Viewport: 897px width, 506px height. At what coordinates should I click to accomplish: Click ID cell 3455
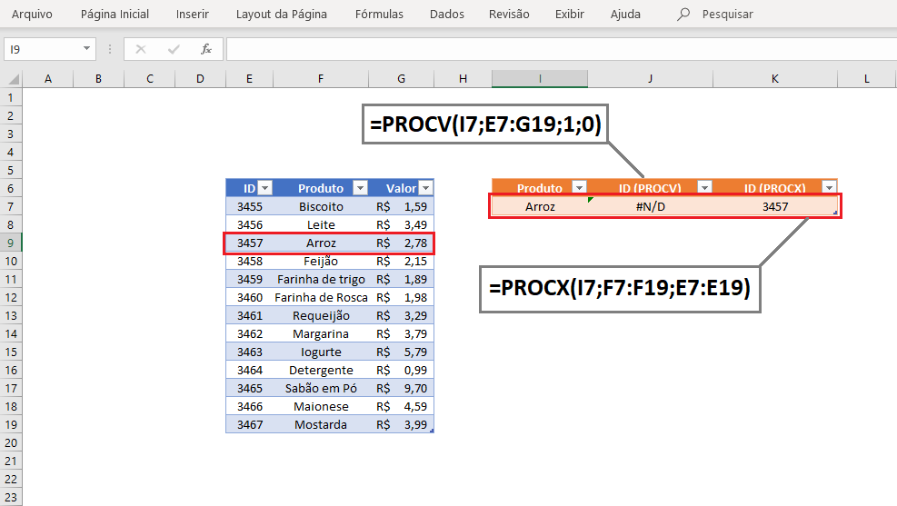tap(250, 206)
